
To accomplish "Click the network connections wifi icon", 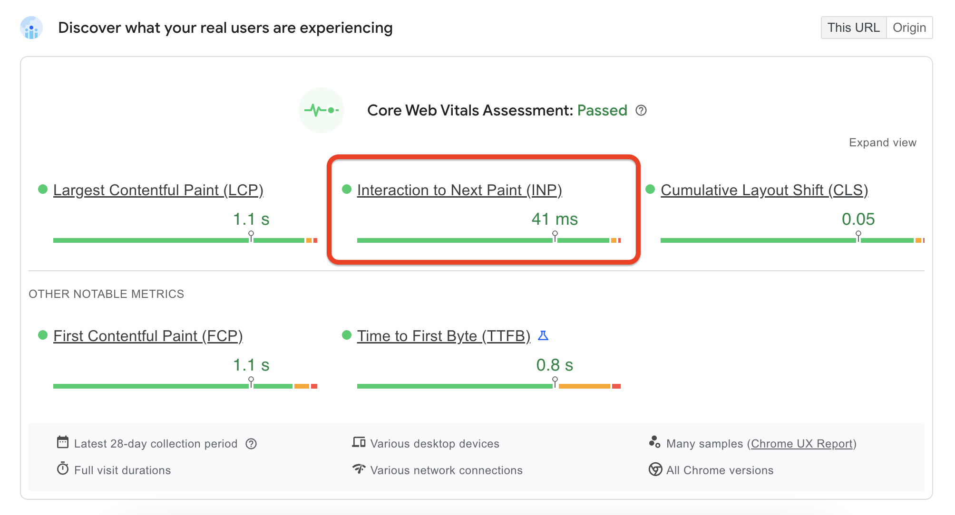I will (359, 469).
